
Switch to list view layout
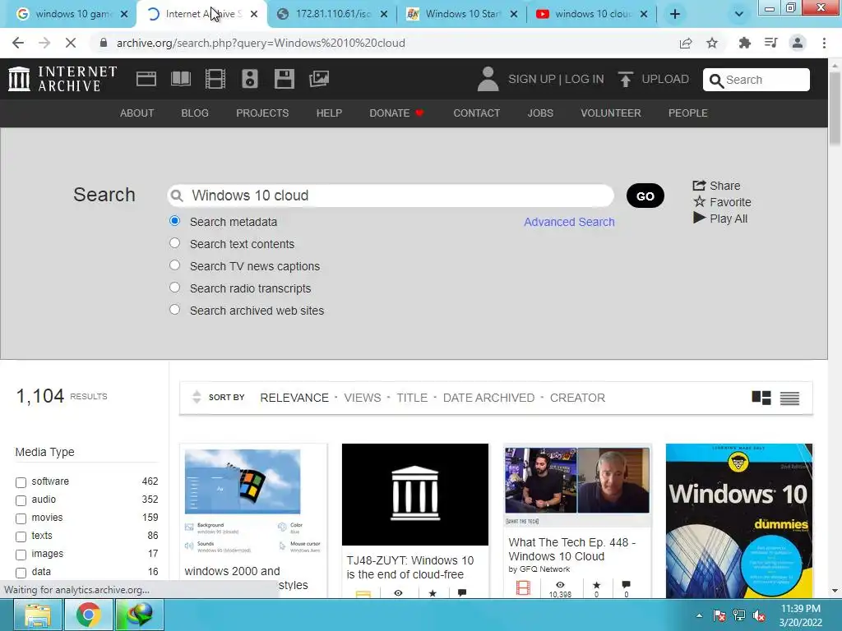(789, 398)
